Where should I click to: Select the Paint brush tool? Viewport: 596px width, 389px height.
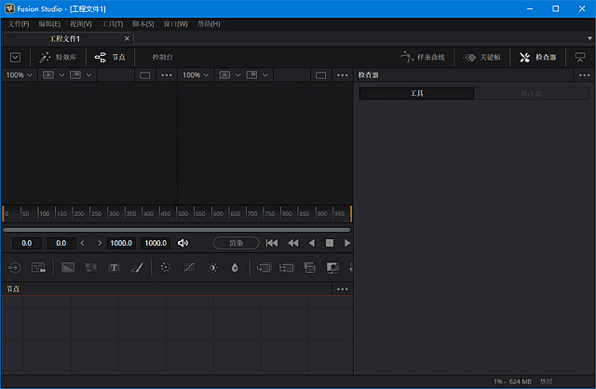(136, 268)
